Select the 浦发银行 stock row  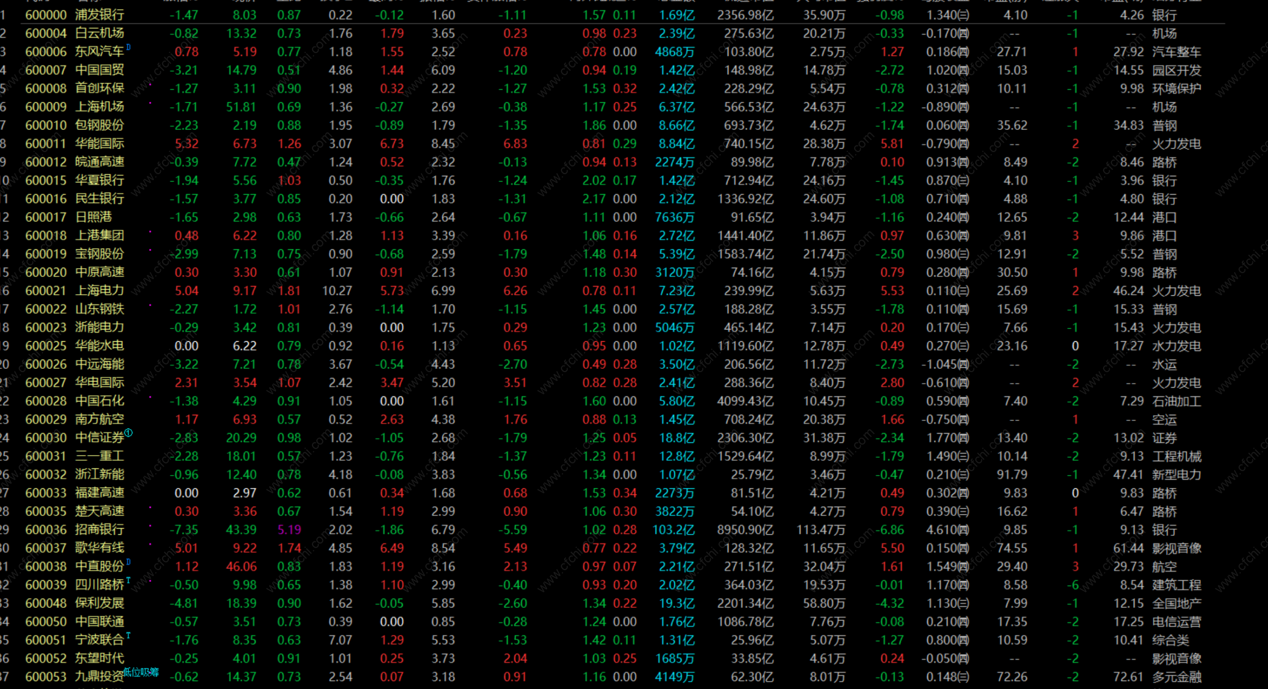(100, 15)
